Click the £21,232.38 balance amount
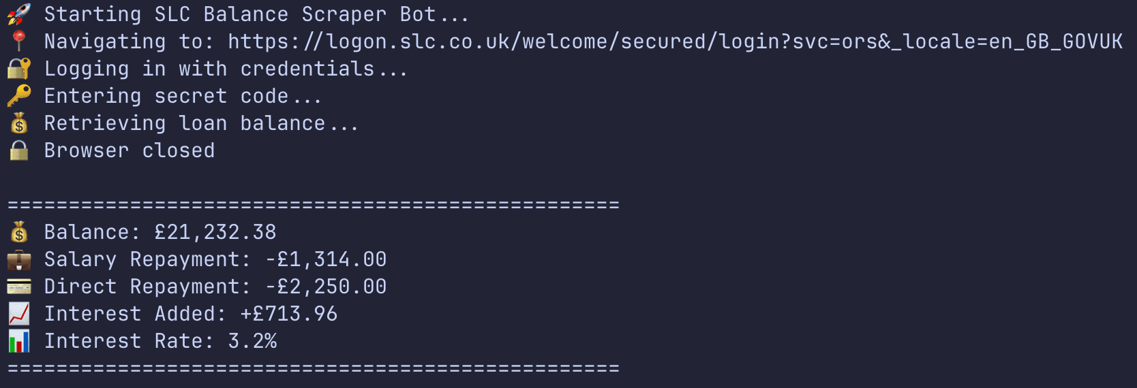Viewport: 1137px width, 388px height. pos(215,232)
